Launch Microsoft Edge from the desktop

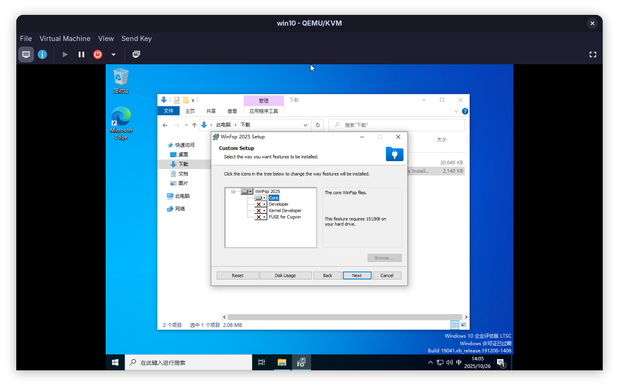[121, 123]
